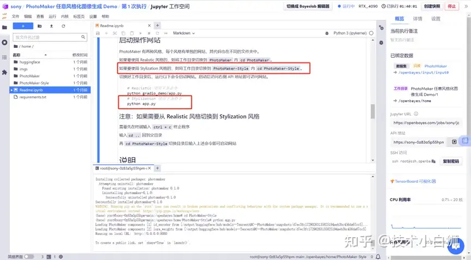Screen dimensions: 471x260
Task: Open the debugger panel on right sidebar
Action: click(x=381, y=42)
